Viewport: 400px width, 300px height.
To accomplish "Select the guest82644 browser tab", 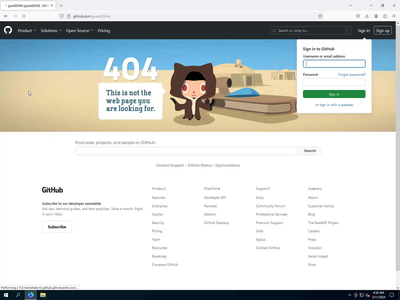I will coord(28,5).
